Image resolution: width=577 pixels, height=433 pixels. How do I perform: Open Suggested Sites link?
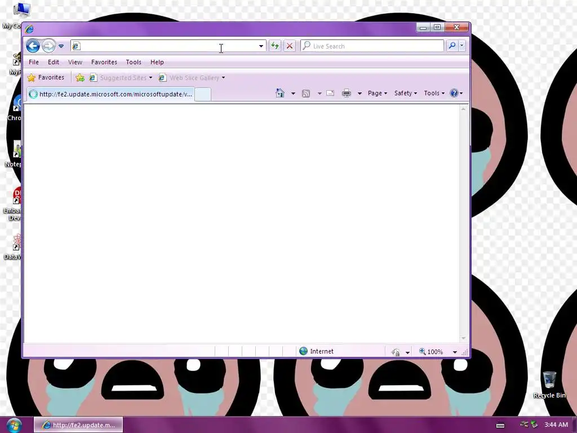point(121,78)
